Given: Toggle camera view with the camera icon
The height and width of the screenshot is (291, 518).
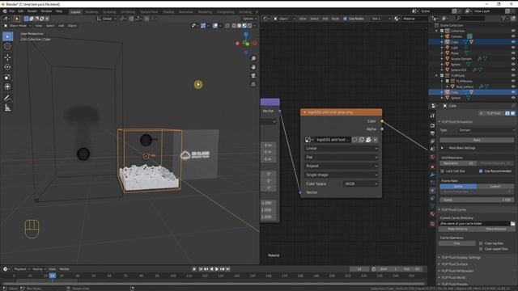Looking at the screenshot, I should [253, 75].
